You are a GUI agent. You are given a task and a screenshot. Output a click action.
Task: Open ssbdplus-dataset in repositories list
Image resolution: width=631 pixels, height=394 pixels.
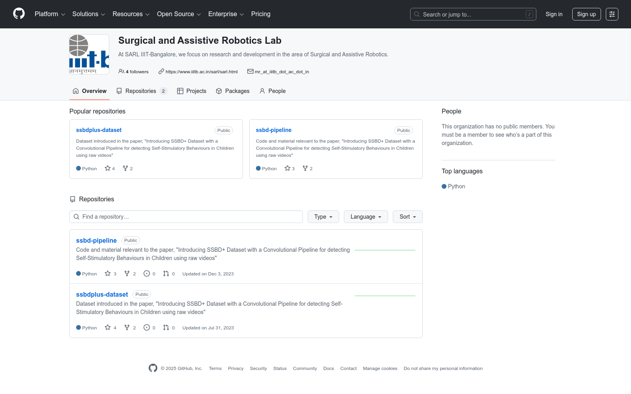point(102,294)
